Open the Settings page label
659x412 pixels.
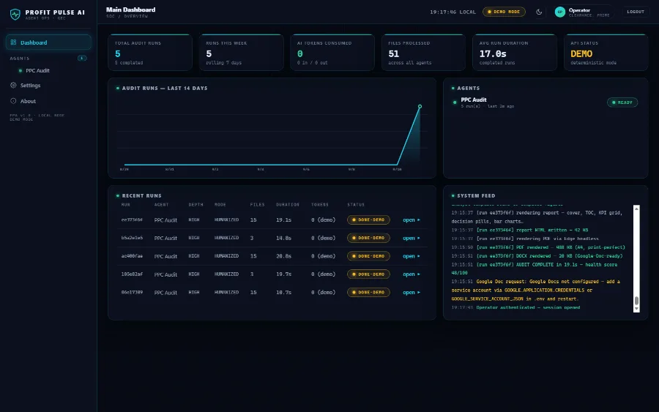30,86
